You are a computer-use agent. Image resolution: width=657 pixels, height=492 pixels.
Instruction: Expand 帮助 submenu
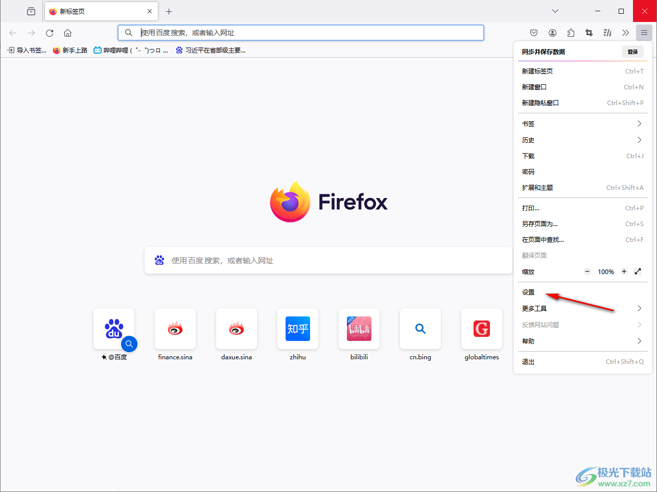(582, 341)
